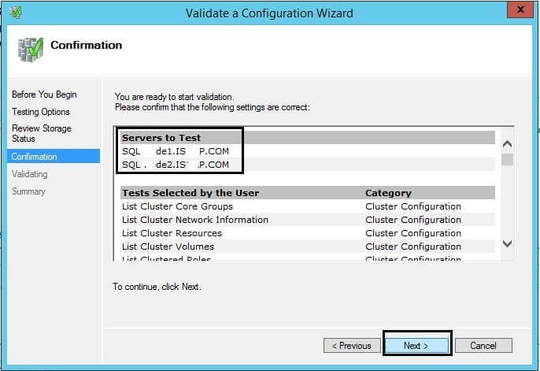Select the first server under Servers to Test
The width and height of the screenshot is (540, 371).
click(x=176, y=151)
